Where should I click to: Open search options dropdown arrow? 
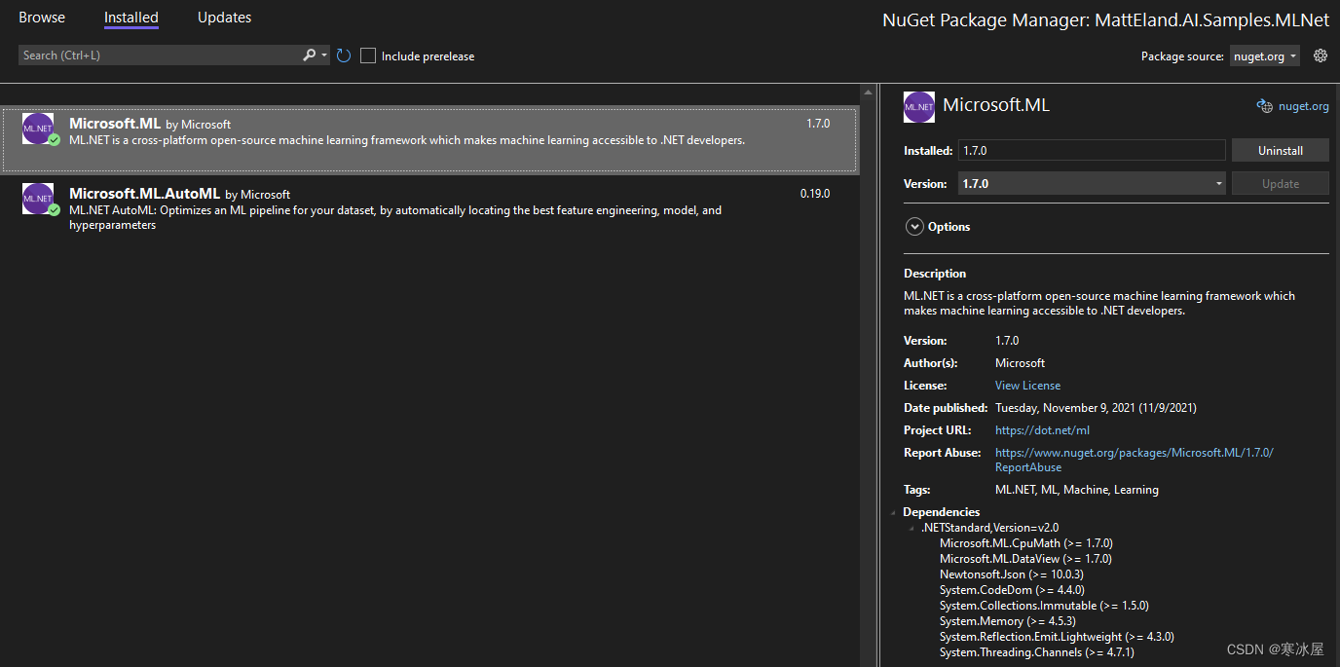pyautogui.click(x=323, y=56)
